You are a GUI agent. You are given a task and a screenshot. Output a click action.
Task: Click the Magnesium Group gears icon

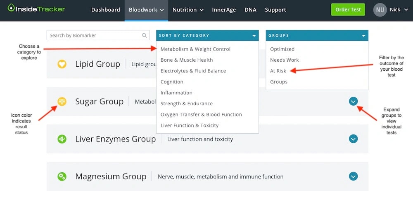click(x=62, y=176)
